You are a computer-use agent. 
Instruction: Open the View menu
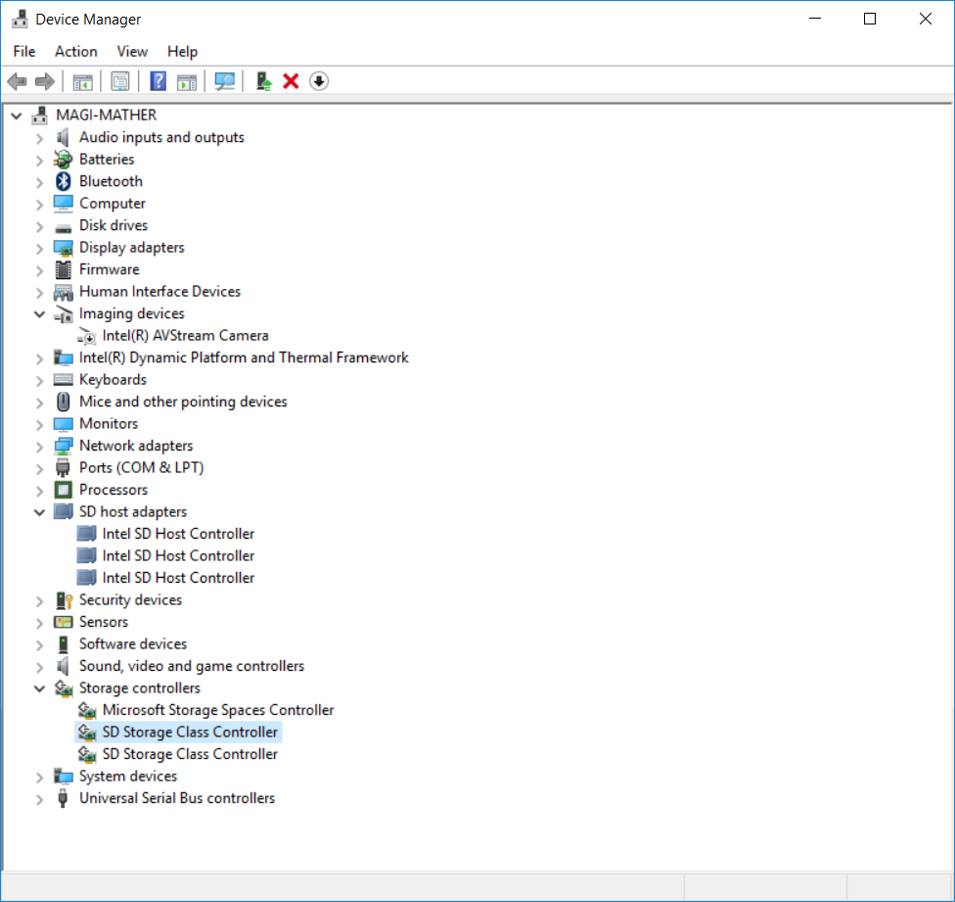point(132,51)
